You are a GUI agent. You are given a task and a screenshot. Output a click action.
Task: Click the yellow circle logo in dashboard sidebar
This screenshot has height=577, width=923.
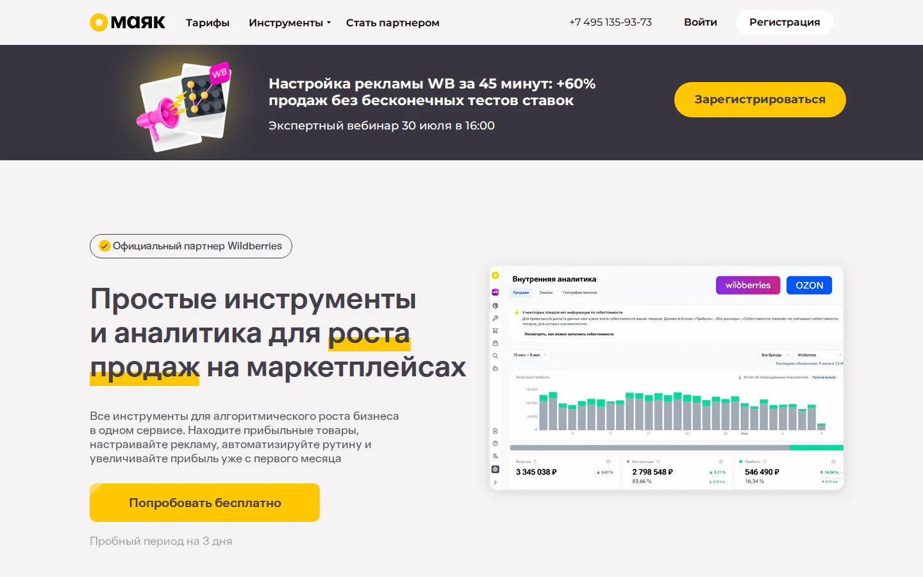click(x=495, y=276)
